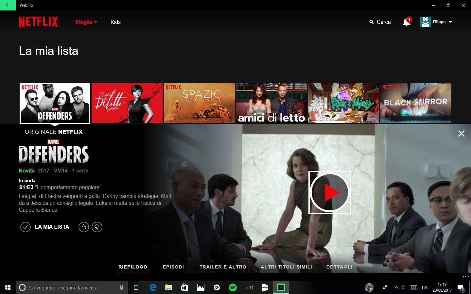The image size is (471, 294).
Task: Select The Defenders thumbnail in La mia lista
Action: [55, 103]
